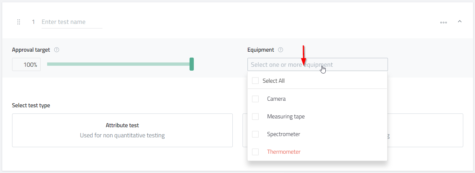
Task: Click the Approval target slider handle
Action: (192, 64)
